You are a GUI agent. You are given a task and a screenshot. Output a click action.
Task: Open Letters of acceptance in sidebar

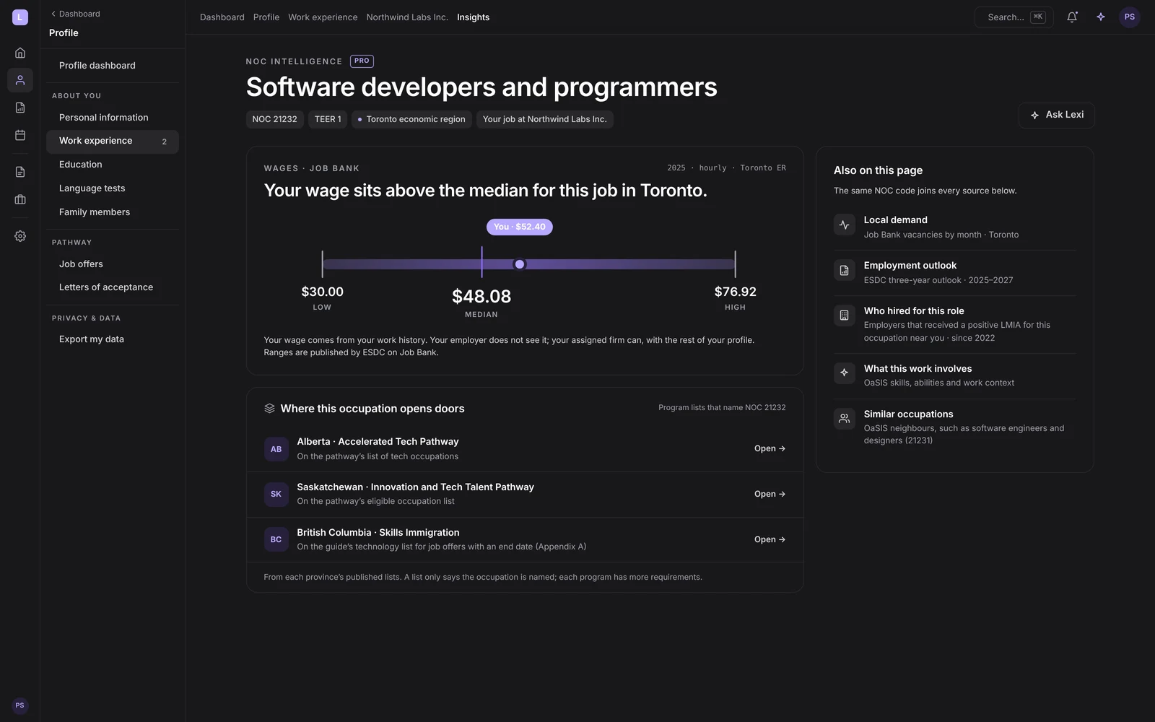point(113,287)
